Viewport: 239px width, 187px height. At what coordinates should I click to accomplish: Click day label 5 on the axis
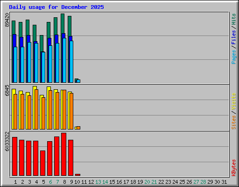[x=43, y=182]
